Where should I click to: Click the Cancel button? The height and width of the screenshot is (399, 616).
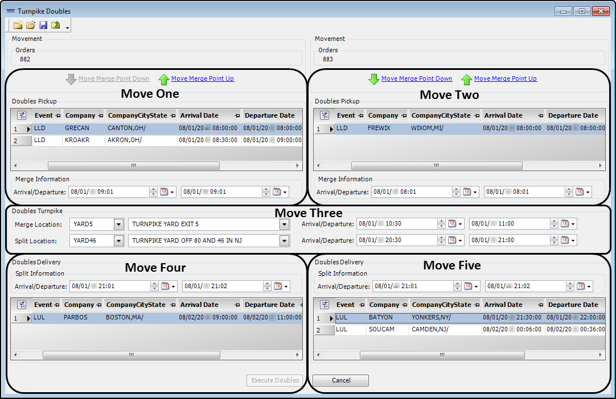[x=340, y=380]
